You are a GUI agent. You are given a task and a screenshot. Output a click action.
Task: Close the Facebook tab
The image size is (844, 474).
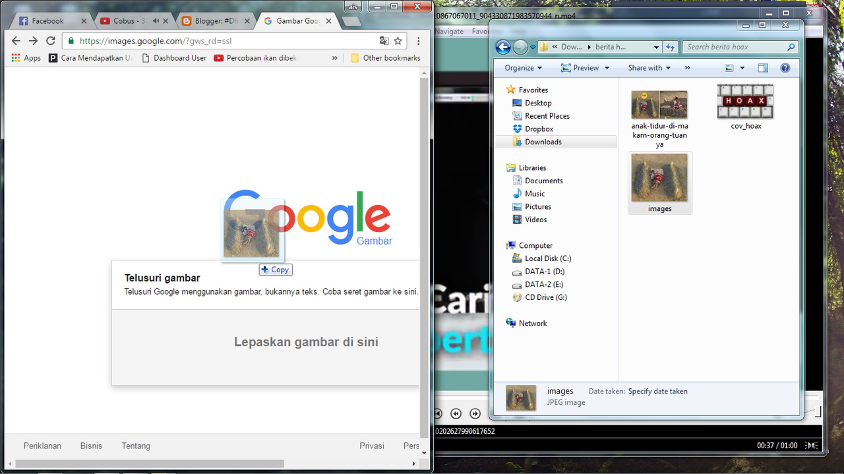pyautogui.click(x=84, y=21)
